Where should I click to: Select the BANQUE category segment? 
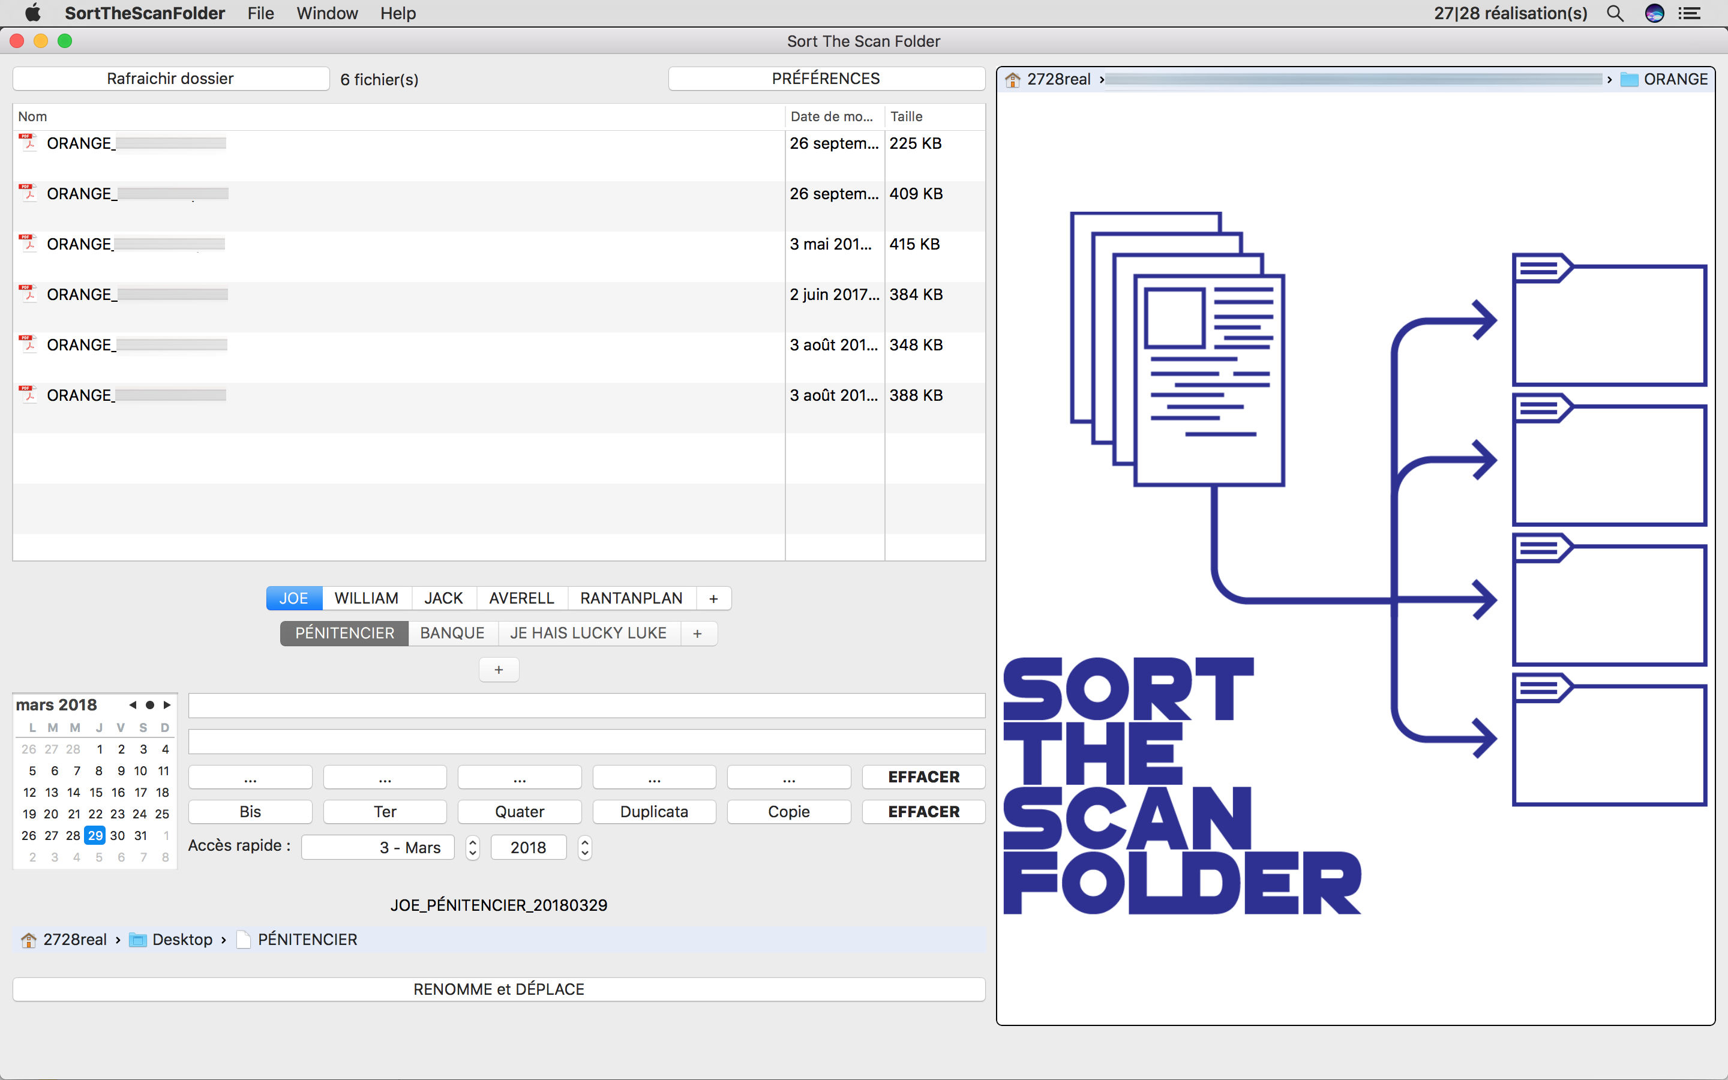(452, 633)
